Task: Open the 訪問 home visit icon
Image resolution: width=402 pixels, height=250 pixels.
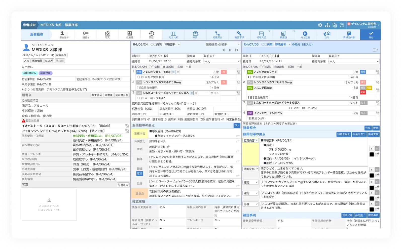Action: [x=327, y=35]
